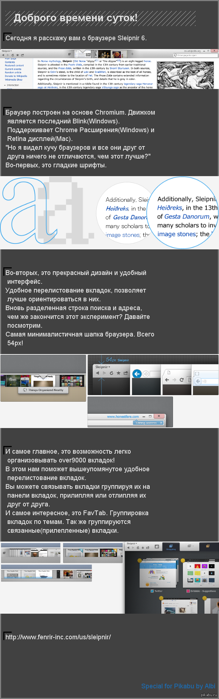
Task: Click the Chrome-style reload icon in comparison
Action: [181, 380]
